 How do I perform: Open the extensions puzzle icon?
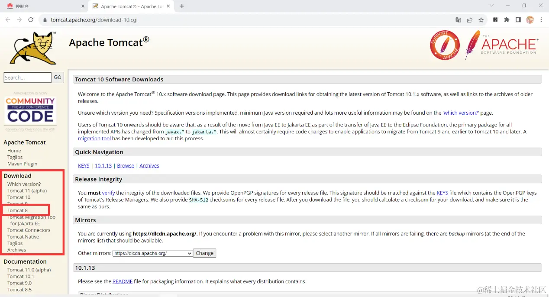click(x=507, y=20)
